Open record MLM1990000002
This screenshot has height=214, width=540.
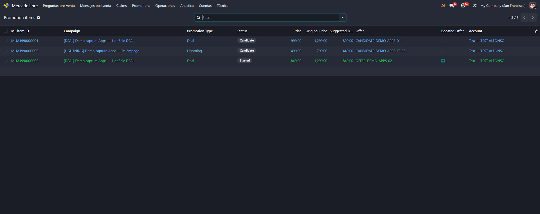coord(25,61)
